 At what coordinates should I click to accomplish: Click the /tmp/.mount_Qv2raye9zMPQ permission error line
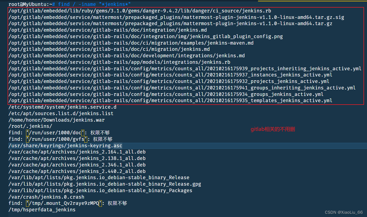pyautogui.click(x=68, y=203)
